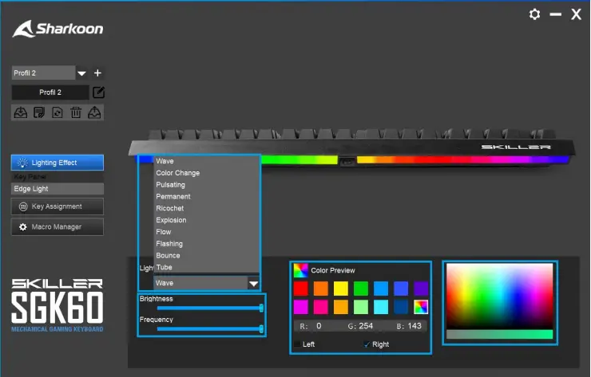This screenshot has height=377, width=591.
Task: Click the export profile icon
Action: click(x=95, y=113)
